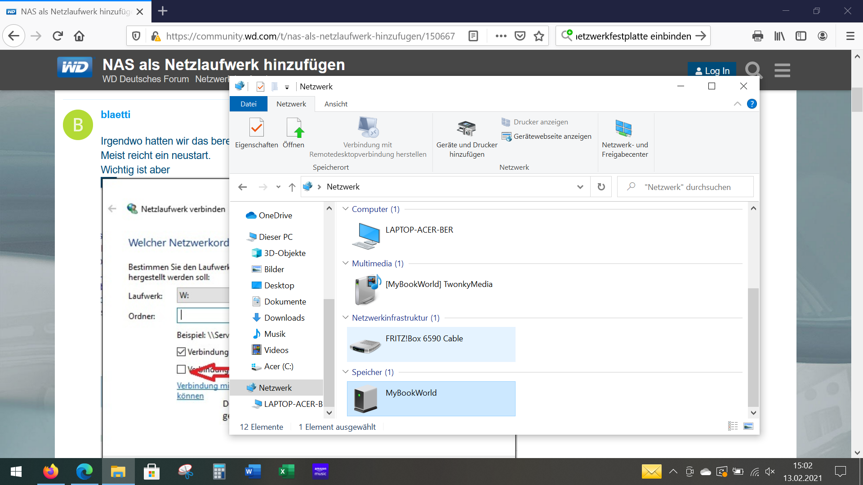Open the Ansicht ribbon tab
Screen dimensions: 863x485
pyautogui.click(x=336, y=104)
